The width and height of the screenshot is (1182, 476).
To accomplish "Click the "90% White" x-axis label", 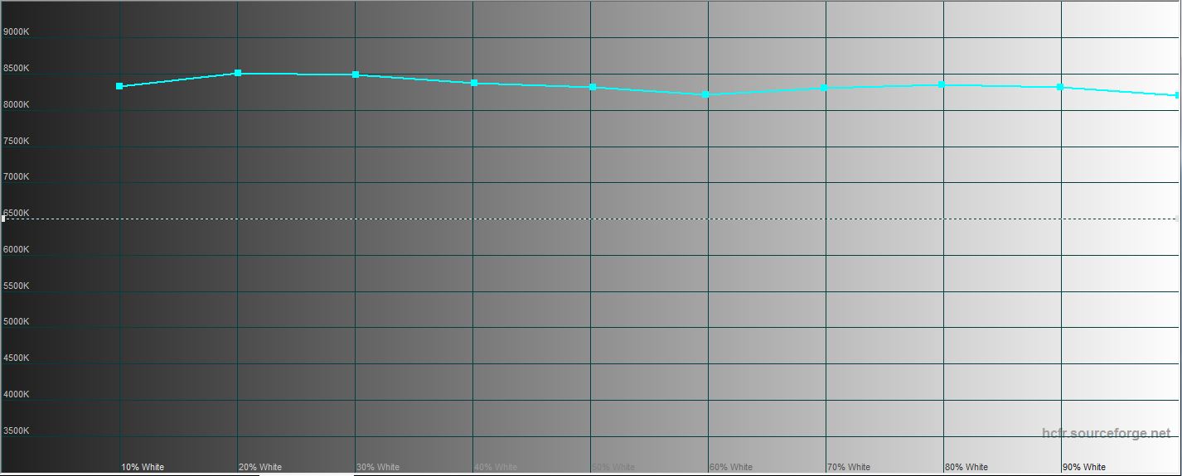I will [1084, 467].
